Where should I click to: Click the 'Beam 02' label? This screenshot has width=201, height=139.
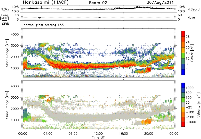[x=98, y=3]
